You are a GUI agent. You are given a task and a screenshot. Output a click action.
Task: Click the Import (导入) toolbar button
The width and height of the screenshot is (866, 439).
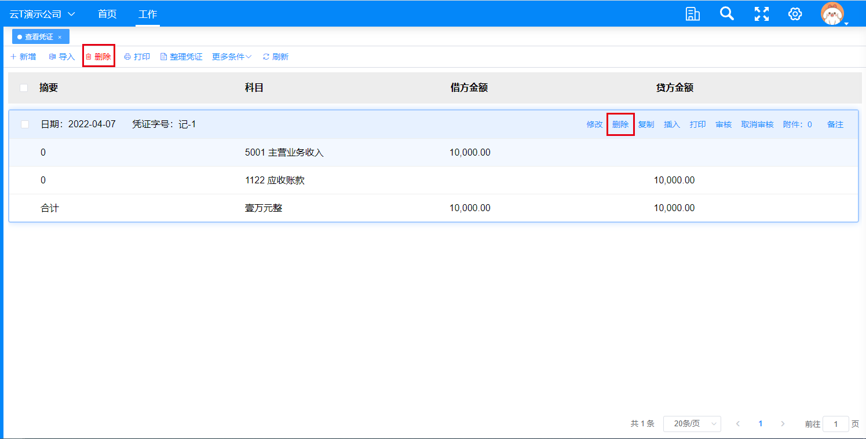[62, 57]
